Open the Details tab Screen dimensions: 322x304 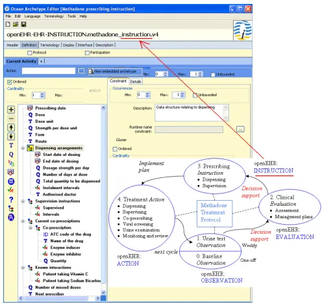(x=136, y=82)
